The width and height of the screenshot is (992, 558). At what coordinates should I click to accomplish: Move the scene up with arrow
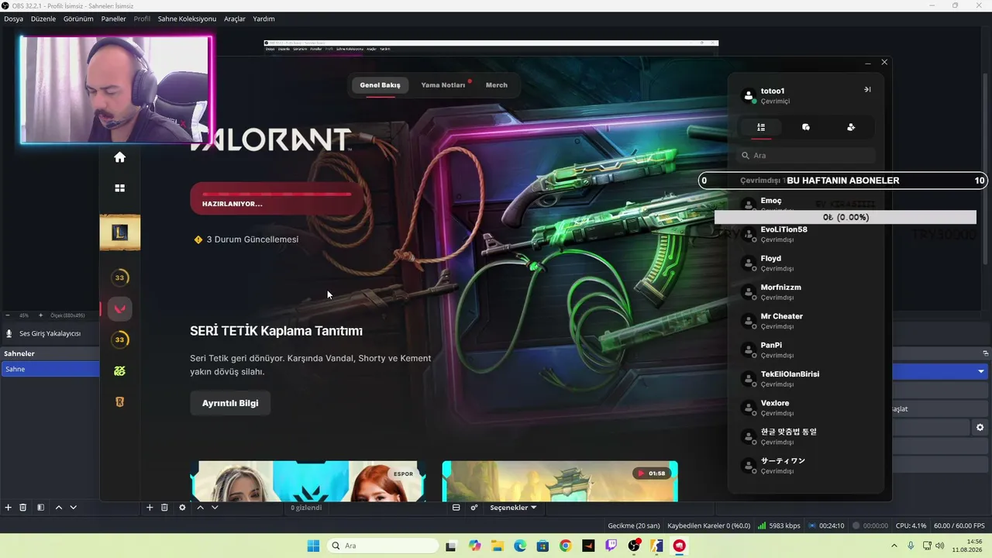pyautogui.click(x=58, y=508)
